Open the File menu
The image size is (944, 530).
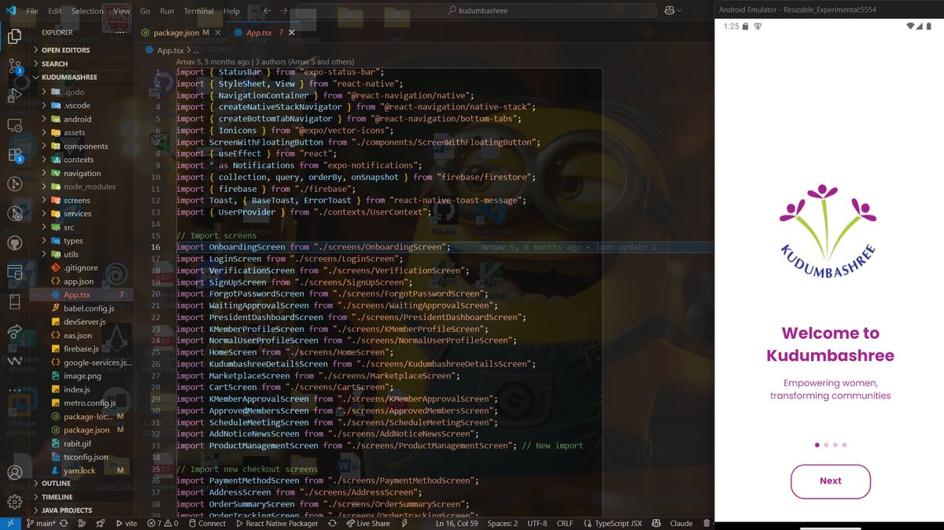(32, 11)
